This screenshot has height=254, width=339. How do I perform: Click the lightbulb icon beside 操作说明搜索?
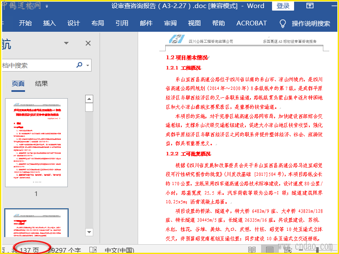(283, 24)
